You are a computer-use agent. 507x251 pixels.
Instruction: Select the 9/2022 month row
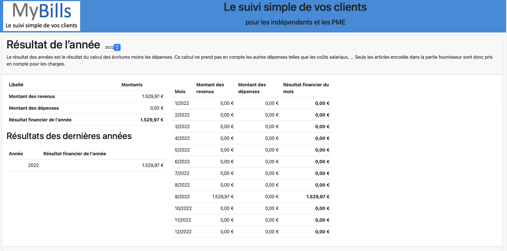point(182,197)
